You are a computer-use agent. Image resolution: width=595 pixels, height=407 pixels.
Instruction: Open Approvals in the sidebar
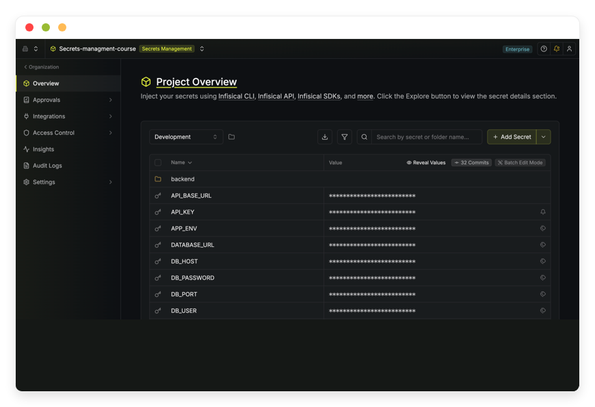(68, 100)
